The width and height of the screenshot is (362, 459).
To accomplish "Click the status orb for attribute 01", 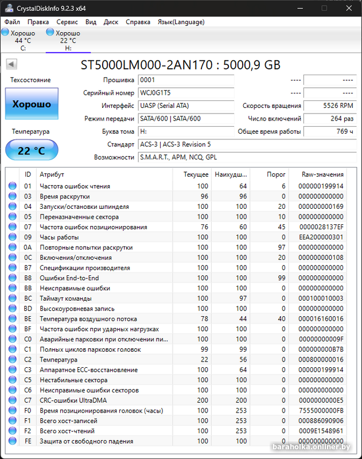I will click(x=13, y=186).
